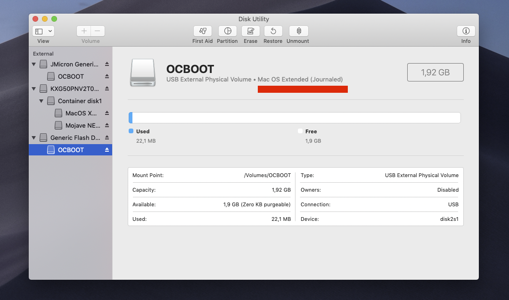Click the white Free legend swatch
The height and width of the screenshot is (300, 509).
300,131
